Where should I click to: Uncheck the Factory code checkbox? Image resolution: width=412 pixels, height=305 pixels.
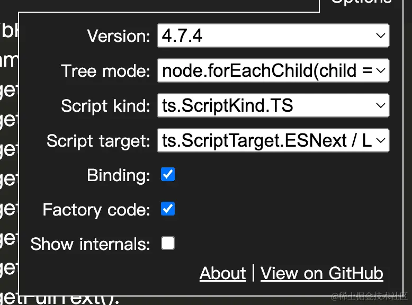[x=168, y=209]
